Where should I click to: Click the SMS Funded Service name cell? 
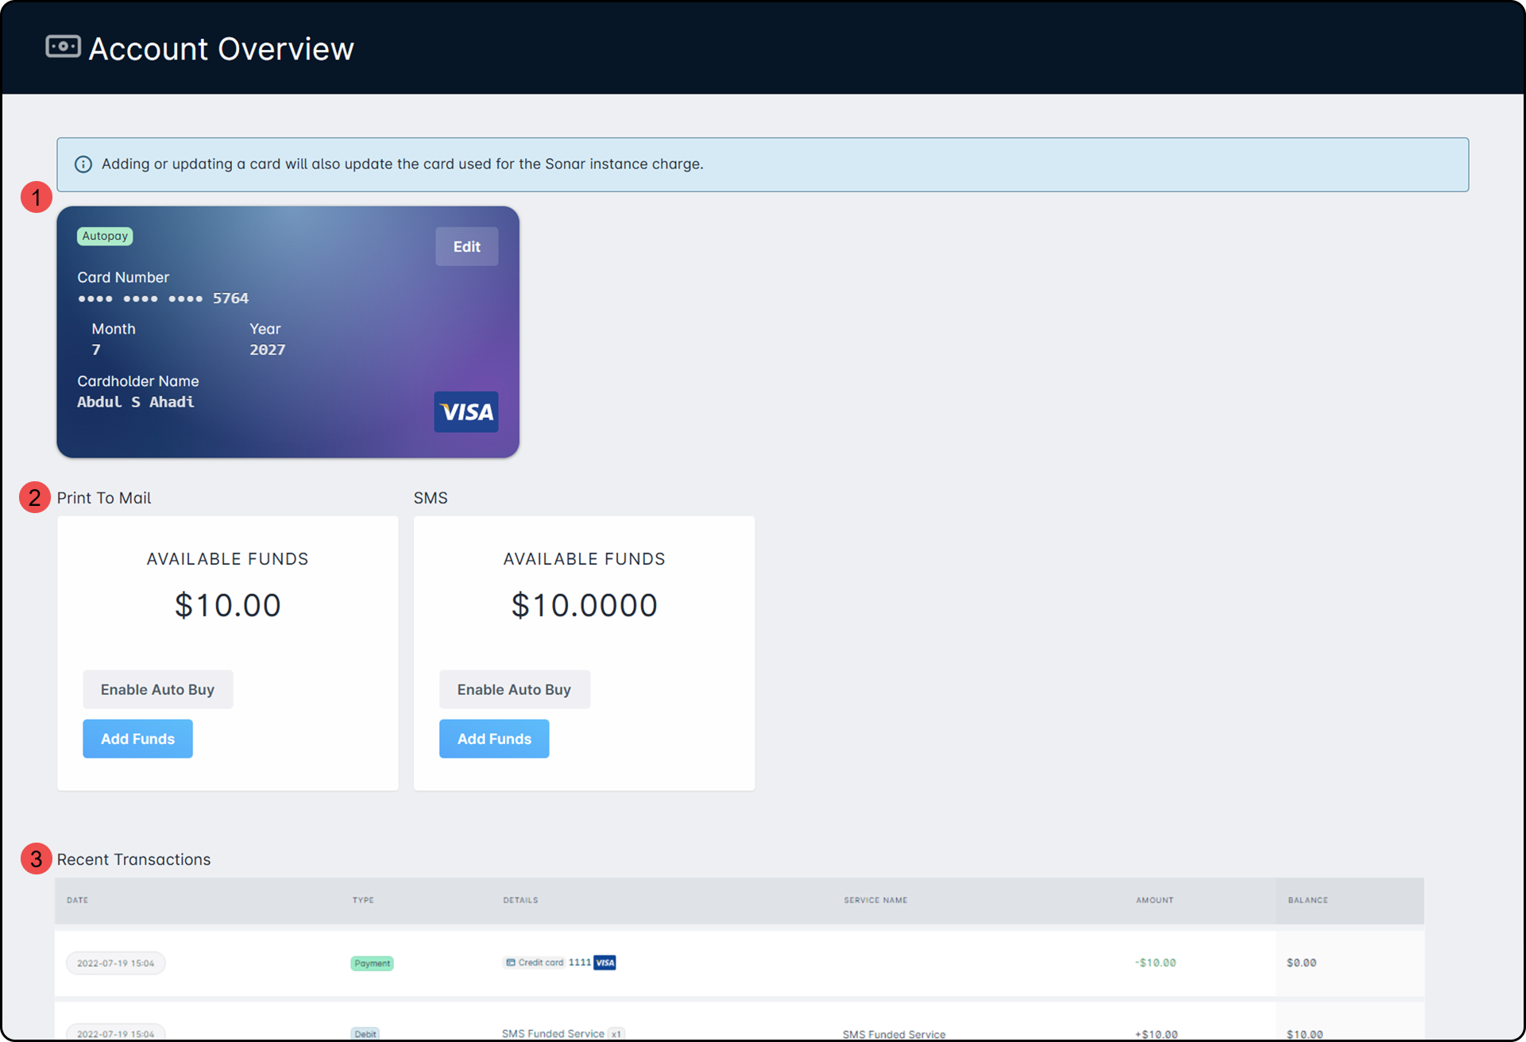click(894, 1034)
